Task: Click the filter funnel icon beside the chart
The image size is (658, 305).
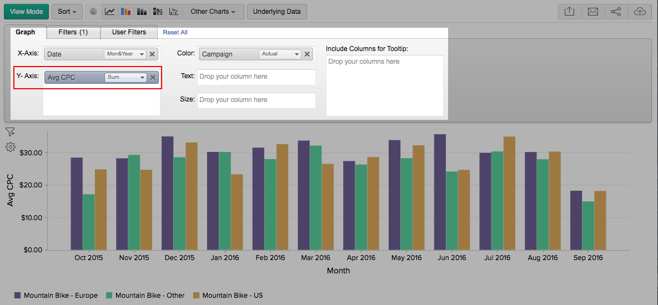Action: [10, 132]
